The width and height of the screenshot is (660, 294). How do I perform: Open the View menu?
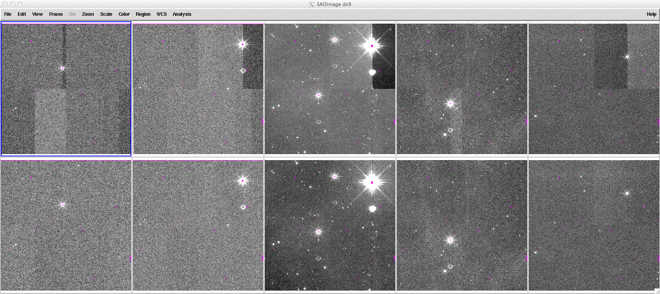[37, 14]
